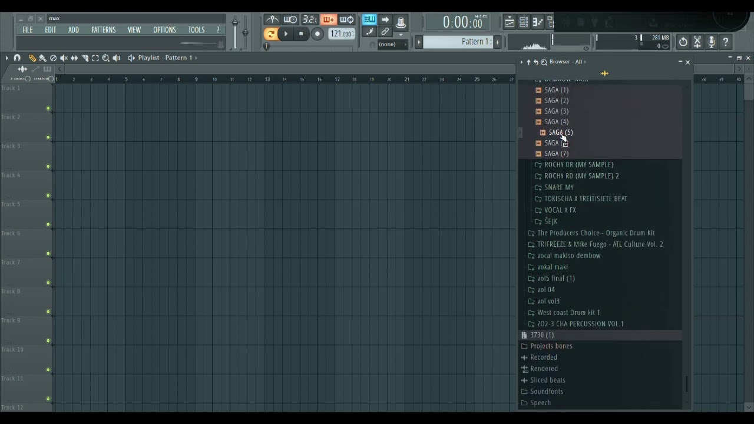Toggle wait for input before recording
Viewport: 754px width, 424px height.
click(290, 20)
